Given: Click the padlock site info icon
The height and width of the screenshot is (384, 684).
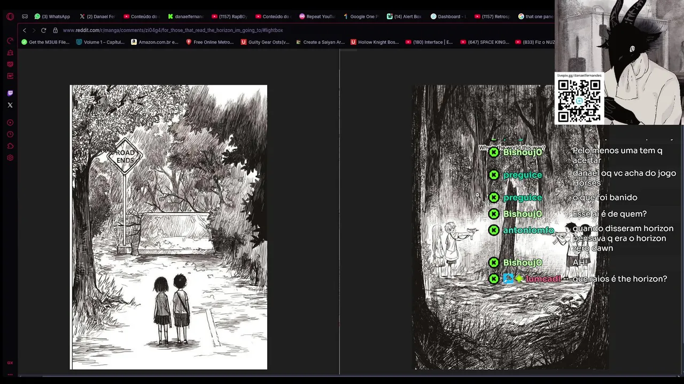Looking at the screenshot, I should [55, 30].
